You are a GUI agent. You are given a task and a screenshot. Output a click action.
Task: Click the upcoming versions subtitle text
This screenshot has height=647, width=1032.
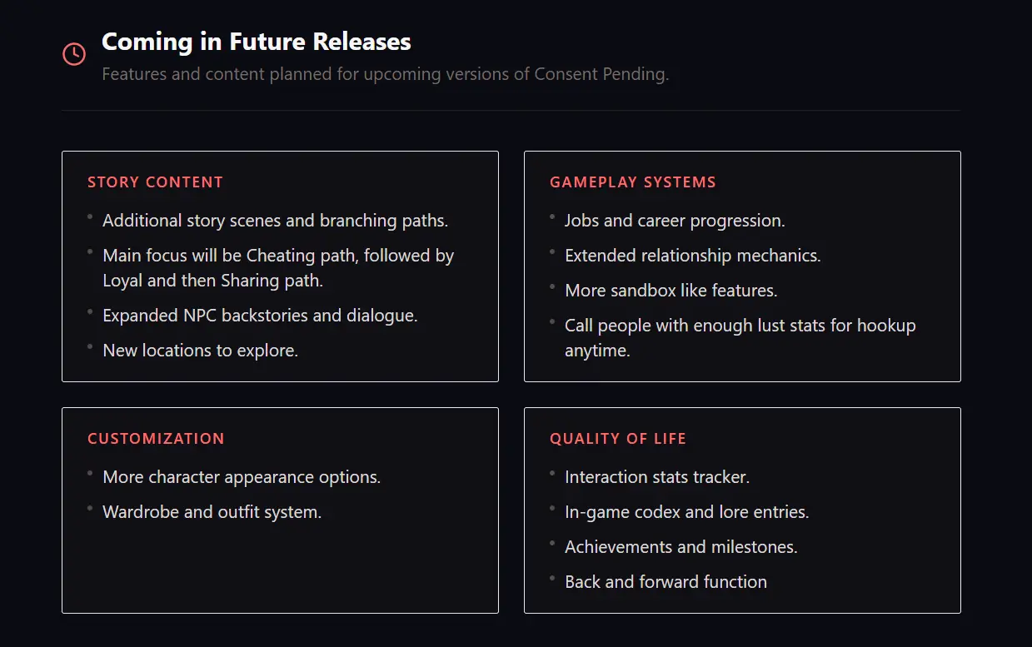[x=385, y=74]
